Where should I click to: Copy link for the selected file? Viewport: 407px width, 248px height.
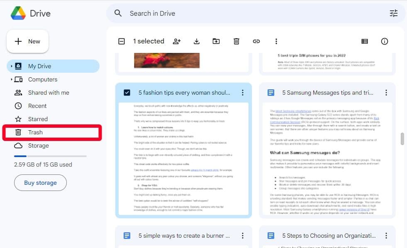coord(256,41)
